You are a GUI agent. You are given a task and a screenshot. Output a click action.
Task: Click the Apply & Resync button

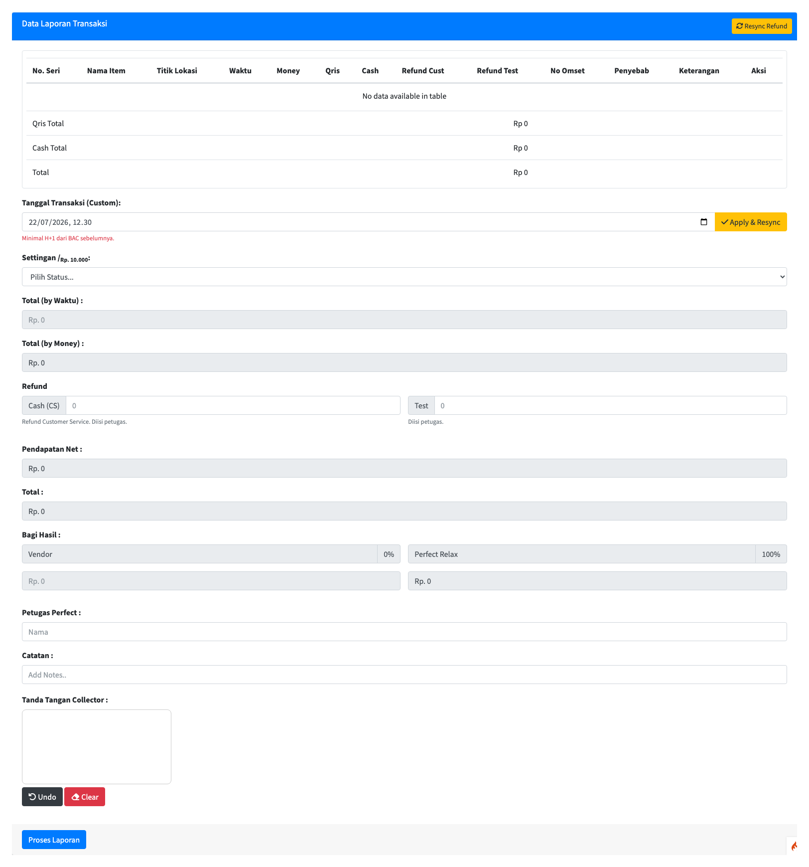(750, 222)
